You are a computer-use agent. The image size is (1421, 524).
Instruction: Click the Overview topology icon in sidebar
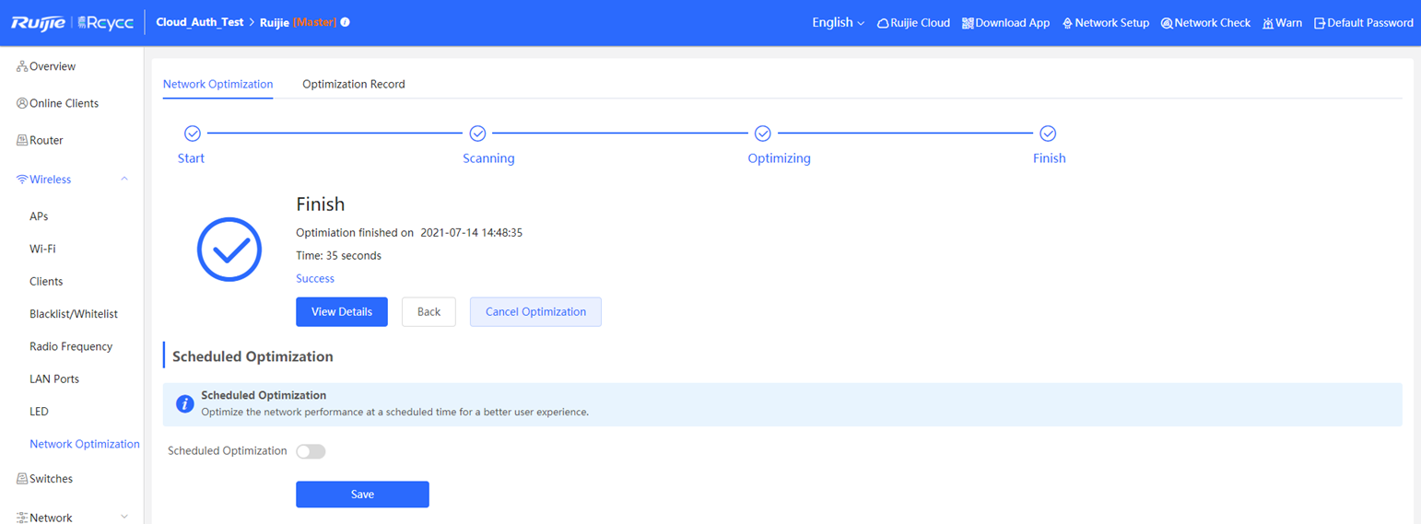(x=22, y=66)
